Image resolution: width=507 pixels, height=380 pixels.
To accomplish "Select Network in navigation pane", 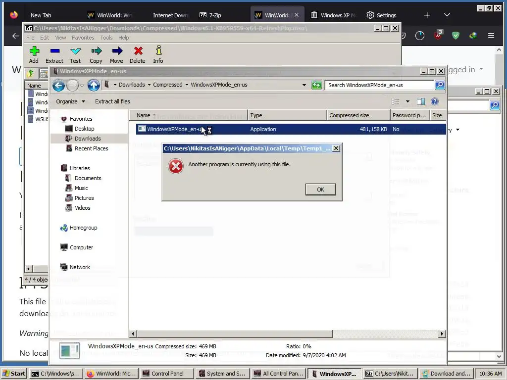I will pos(80,267).
